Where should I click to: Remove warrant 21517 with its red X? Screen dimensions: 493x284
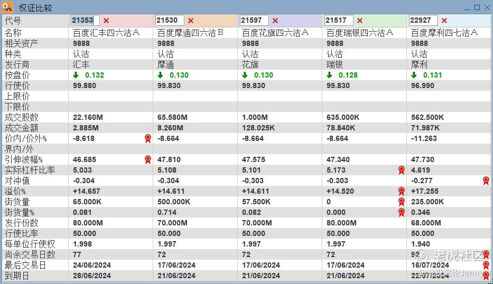[360, 21]
